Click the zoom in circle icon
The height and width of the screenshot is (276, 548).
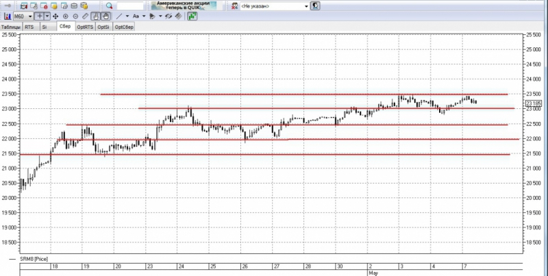coord(65,16)
